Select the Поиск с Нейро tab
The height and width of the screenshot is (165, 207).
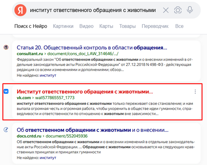click(x=31, y=26)
